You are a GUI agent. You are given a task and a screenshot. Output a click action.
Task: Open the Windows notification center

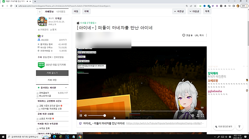tap(245, 137)
